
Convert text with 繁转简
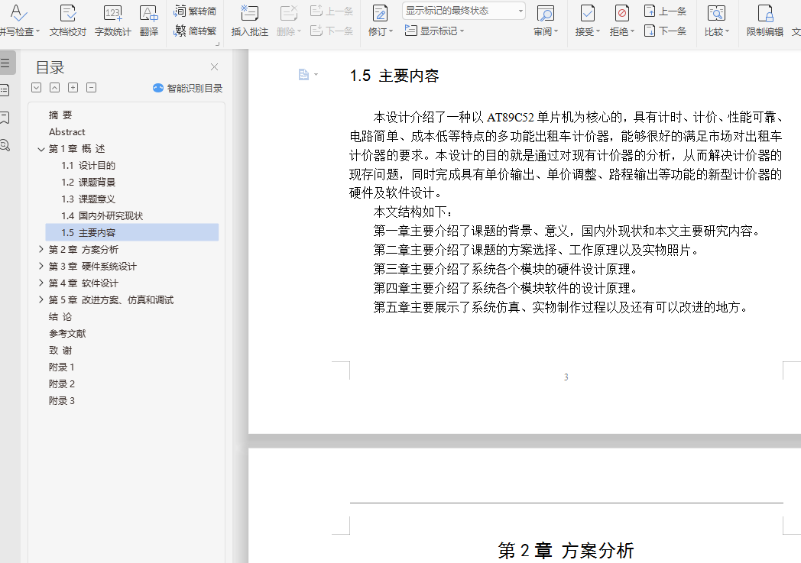(195, 11)
